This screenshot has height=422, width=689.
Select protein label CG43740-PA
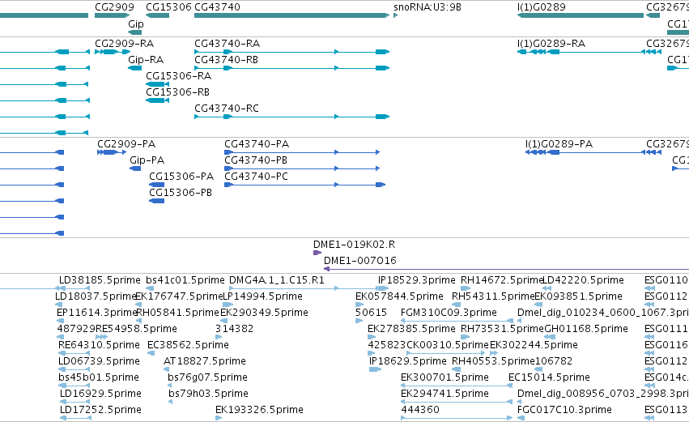click(257, 144)
